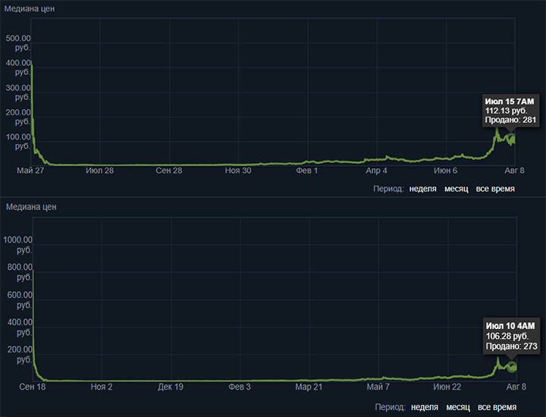Click 'Апр 4' axis label
Viewport: 546px width, 417px height.
click(376, 171)
